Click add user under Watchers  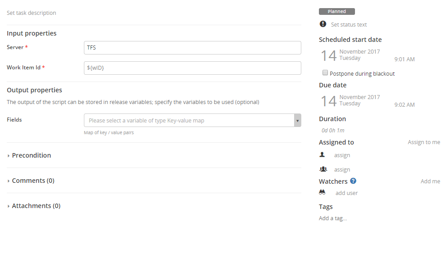pyautogui.click(x=346, y=193)
